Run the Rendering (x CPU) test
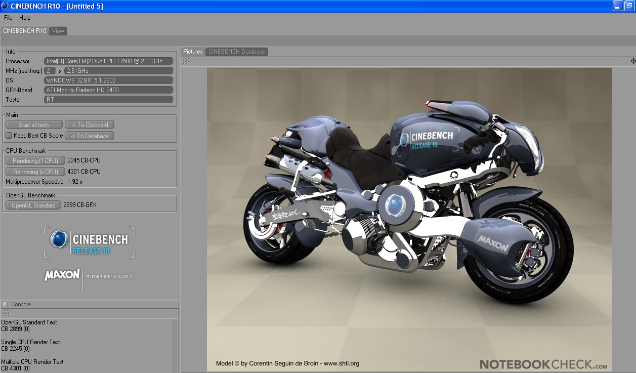 [x=35, y=172]
